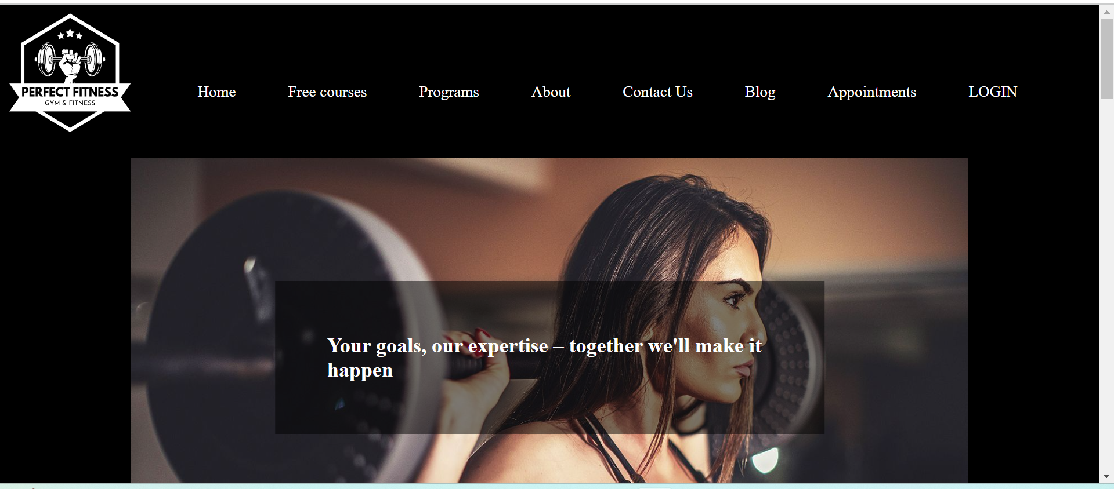Screen dimensions: 1114x489
Task: Open the Appointments page
Action: pos(871,92)
